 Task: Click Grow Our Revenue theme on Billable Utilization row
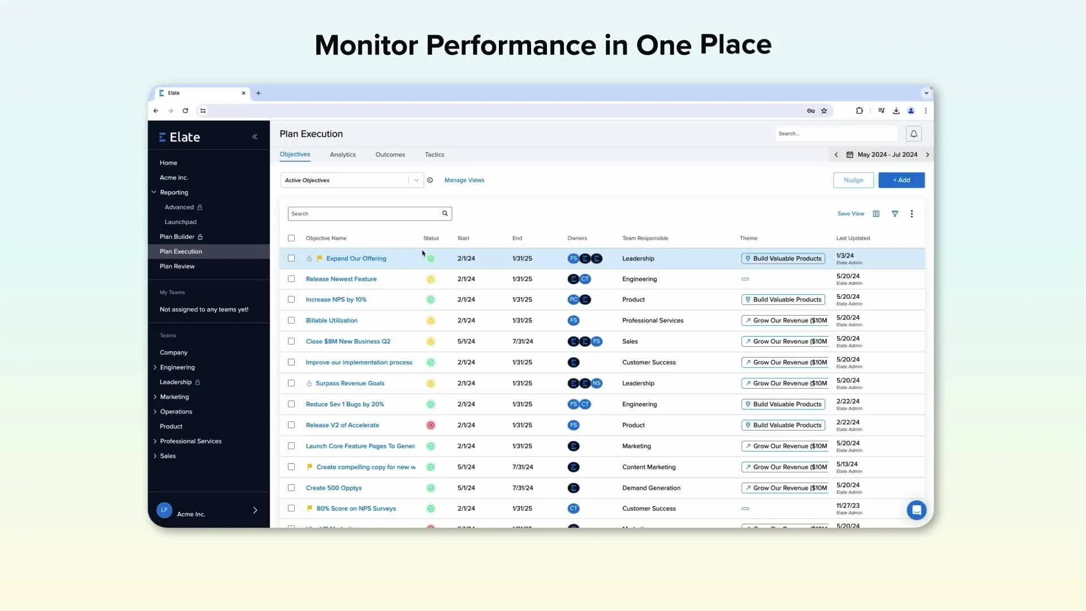pyautogui.click(x=785, y=321)
